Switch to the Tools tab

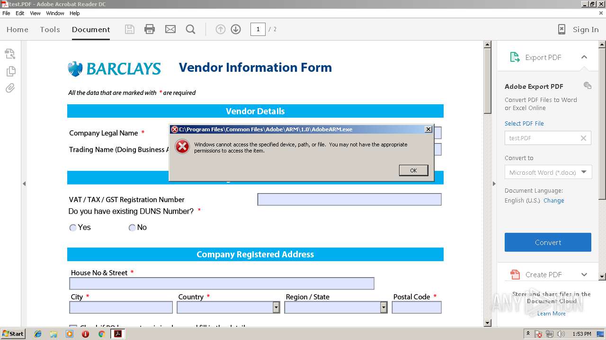[x=50, y=29]
